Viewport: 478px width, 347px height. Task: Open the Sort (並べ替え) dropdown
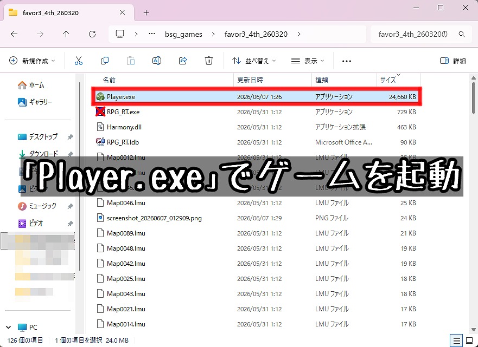tap(253, 61)
